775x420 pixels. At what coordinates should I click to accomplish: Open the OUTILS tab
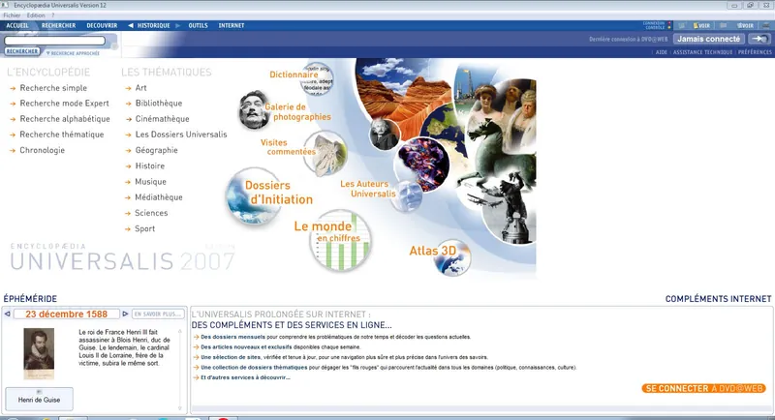tap(199, 26)
